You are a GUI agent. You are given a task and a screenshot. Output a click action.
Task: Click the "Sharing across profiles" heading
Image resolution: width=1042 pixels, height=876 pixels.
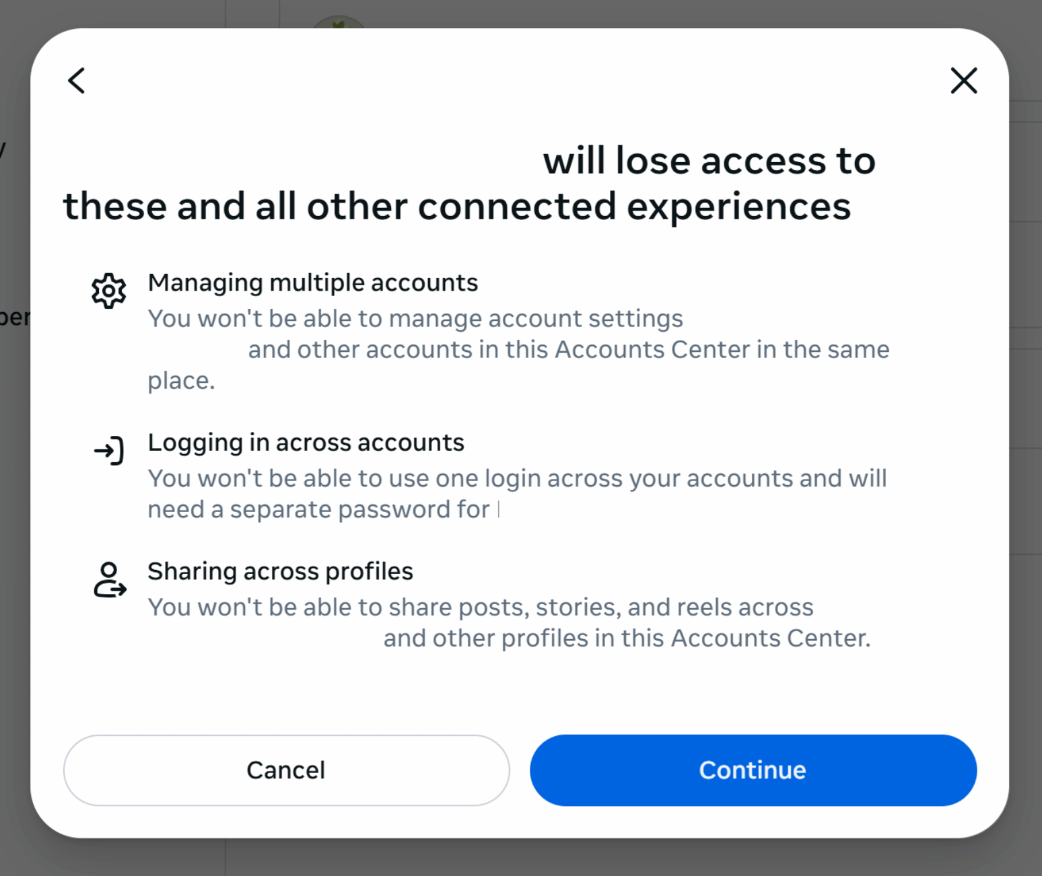pyautogui.click(x=280, y=571)
